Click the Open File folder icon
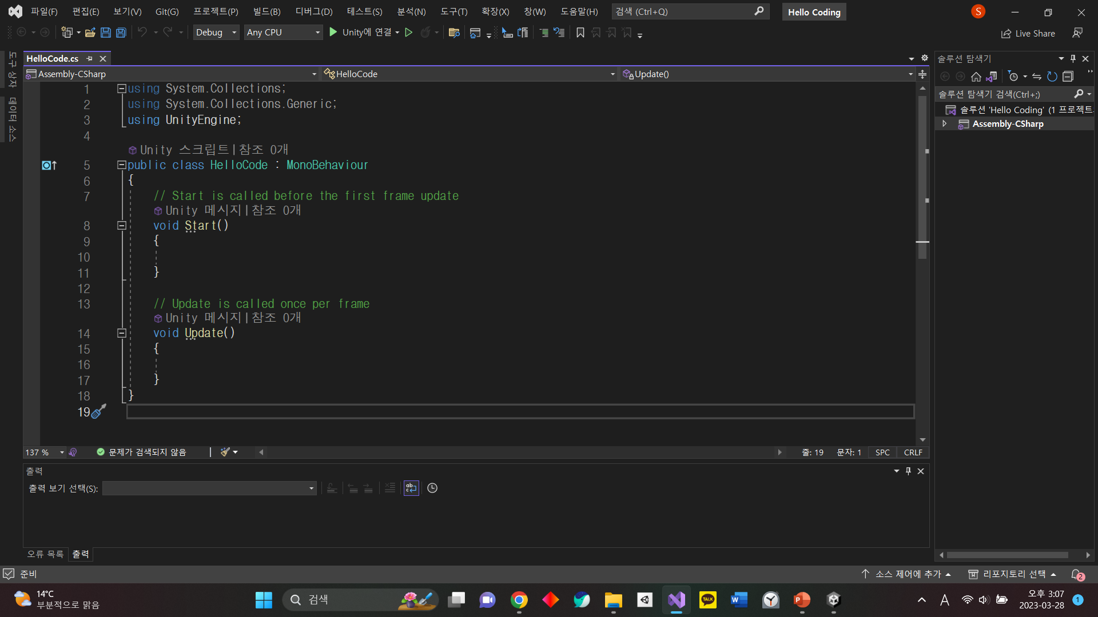The width and height of the screenshot is (1098, 617). click(90, 33)
